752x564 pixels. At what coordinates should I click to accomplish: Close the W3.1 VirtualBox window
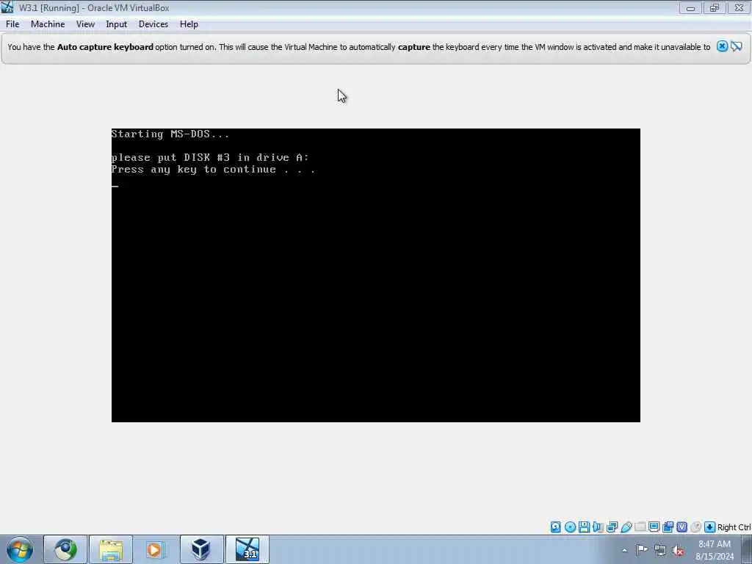click(x=739, y=7)
